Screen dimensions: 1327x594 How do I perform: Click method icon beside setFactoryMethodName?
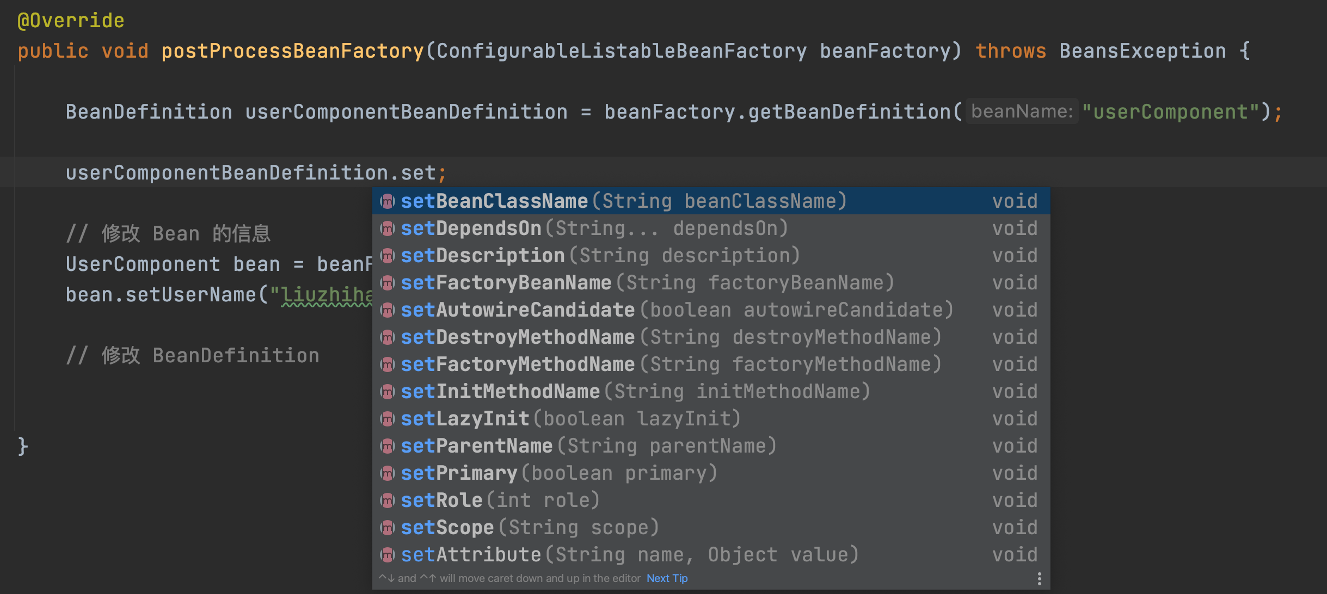387,364
